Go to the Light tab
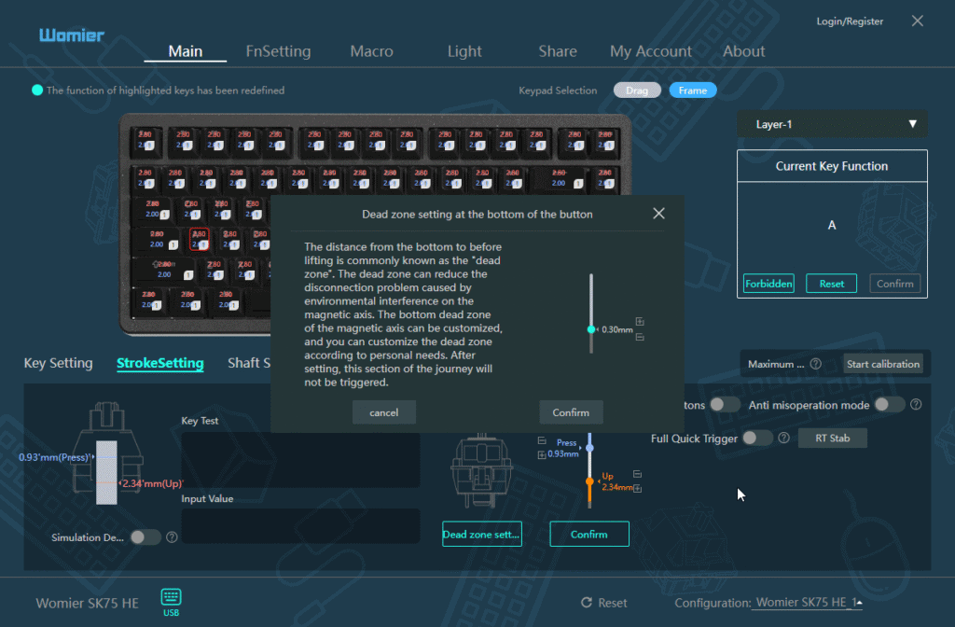This screenshot has width=955, height=627. tap(464, 51)
